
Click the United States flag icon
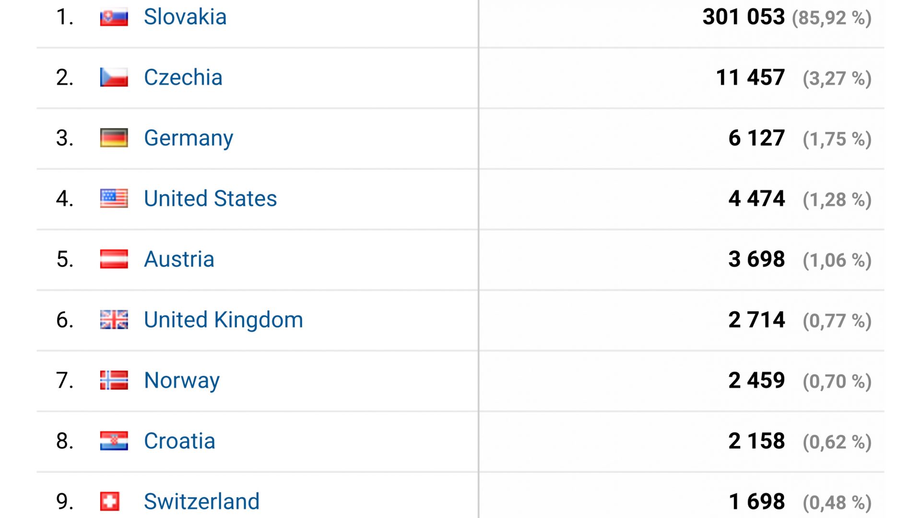[114, 198]
